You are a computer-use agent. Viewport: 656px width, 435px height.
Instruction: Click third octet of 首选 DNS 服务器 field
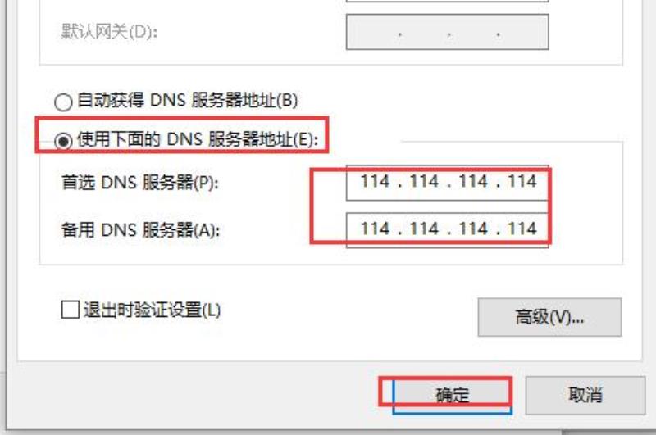coord(473,182)
